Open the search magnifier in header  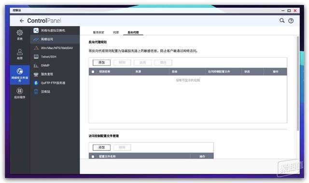tap(282, 20)
